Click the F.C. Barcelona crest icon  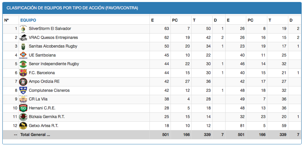pyautogui.click(x=23, y=73)
